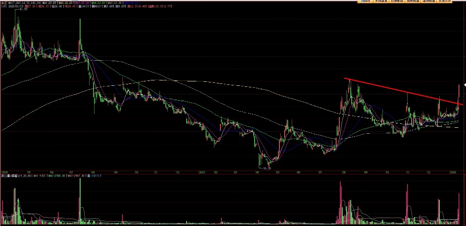
Task: Click the third orange toolbar button after 系統設置
Action: coord(429,1)
